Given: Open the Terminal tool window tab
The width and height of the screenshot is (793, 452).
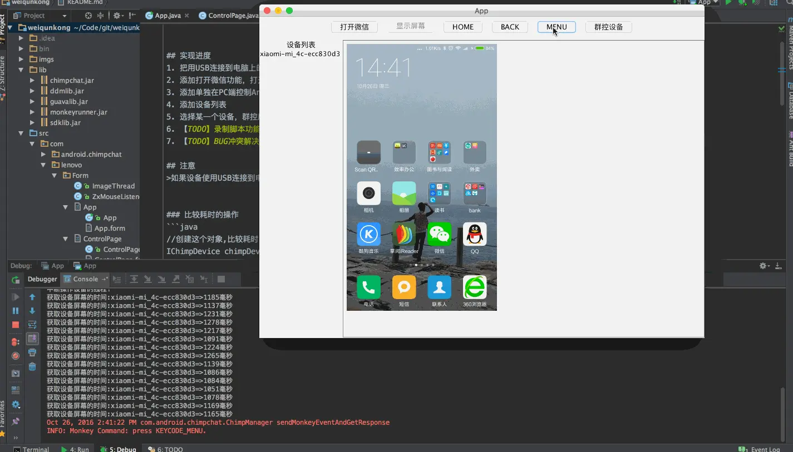Looking at the screenshot, I should coord(31,449).
